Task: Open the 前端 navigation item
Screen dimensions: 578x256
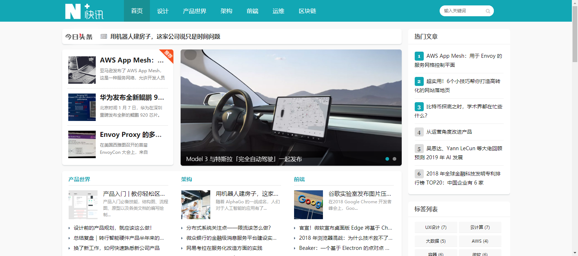Action: (x=253, y=11)
